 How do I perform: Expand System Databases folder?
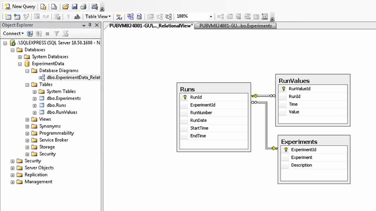click(20, 57)
